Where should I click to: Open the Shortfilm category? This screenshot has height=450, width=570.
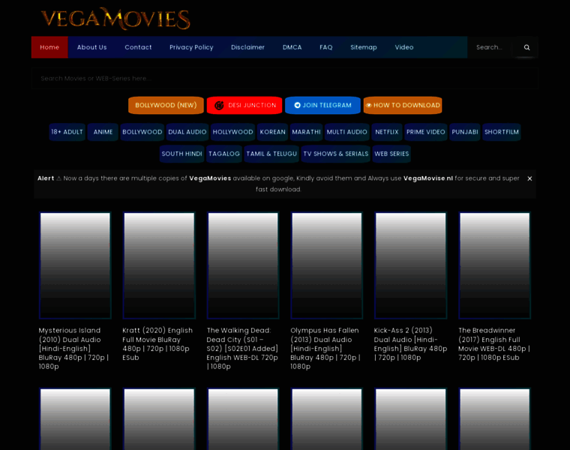pos(501,132)
